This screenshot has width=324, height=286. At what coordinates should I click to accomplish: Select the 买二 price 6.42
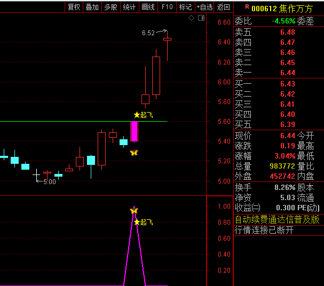pos(288,94)
